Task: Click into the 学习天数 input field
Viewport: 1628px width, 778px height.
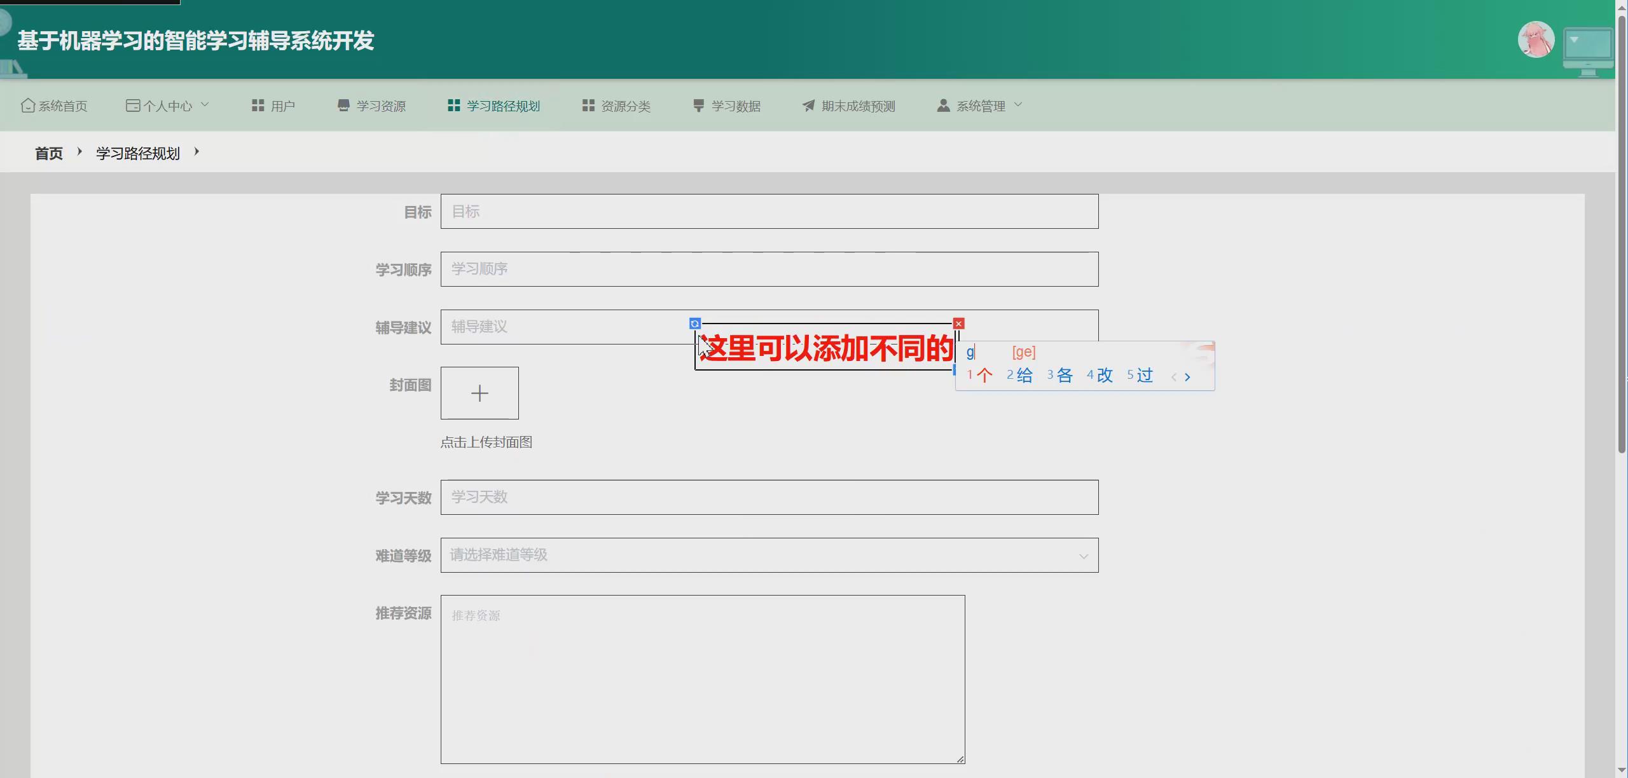Action: pos(769,497)
